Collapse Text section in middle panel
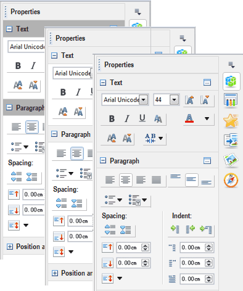The image size is (243, 291). click(54, 55)
